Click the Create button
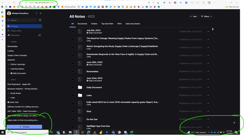The width and height of the screenshot is (244, 136). click(x=24, y=127)
